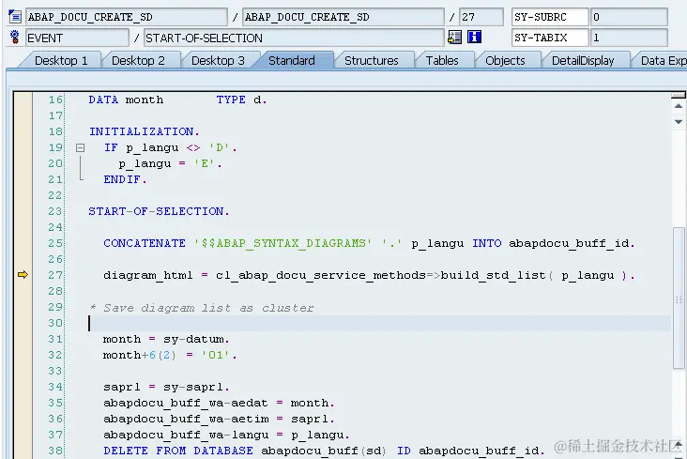
Task: Click the SY-SUBRC value field showing 0
Action: (629, 17)
